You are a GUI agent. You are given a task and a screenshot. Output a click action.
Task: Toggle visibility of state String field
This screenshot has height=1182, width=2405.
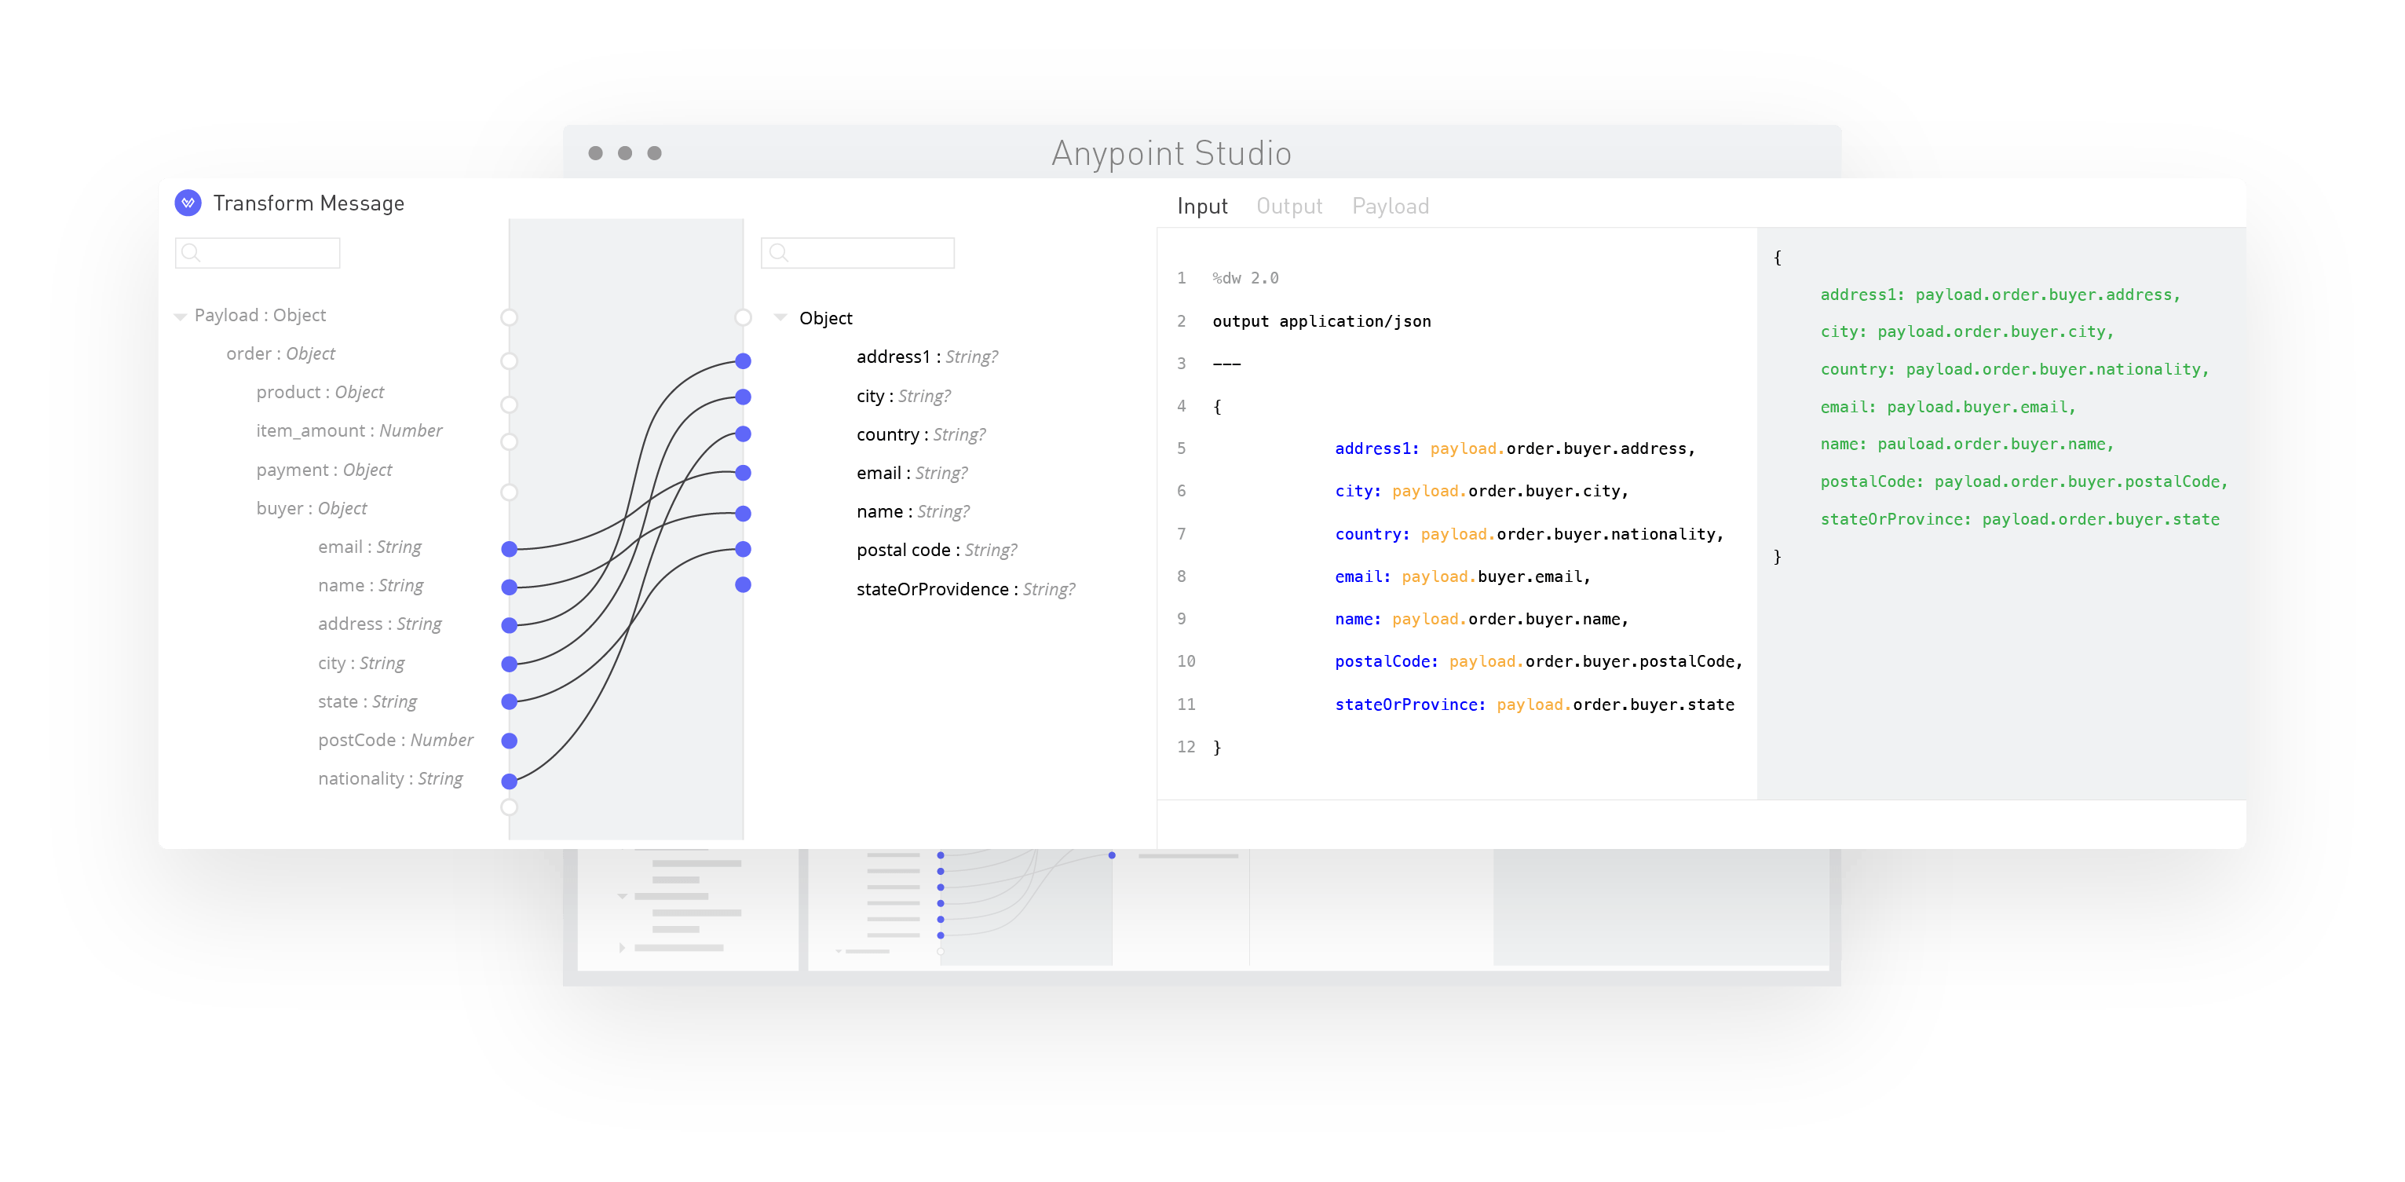pos(510,700)
